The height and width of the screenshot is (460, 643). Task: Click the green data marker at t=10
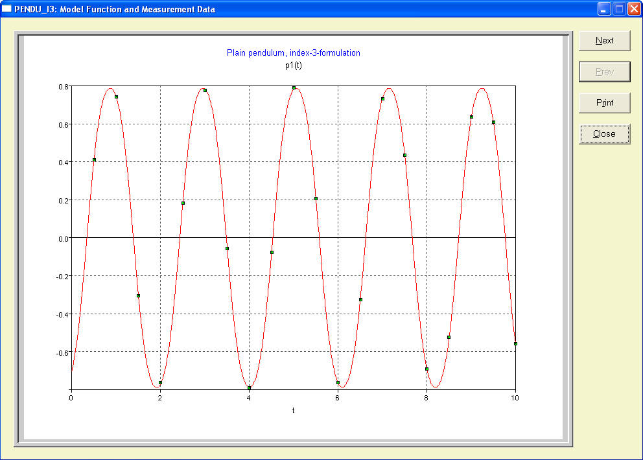[515, 343]
